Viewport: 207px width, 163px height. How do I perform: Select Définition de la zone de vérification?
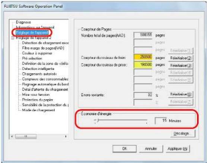[x=45, y=63]
